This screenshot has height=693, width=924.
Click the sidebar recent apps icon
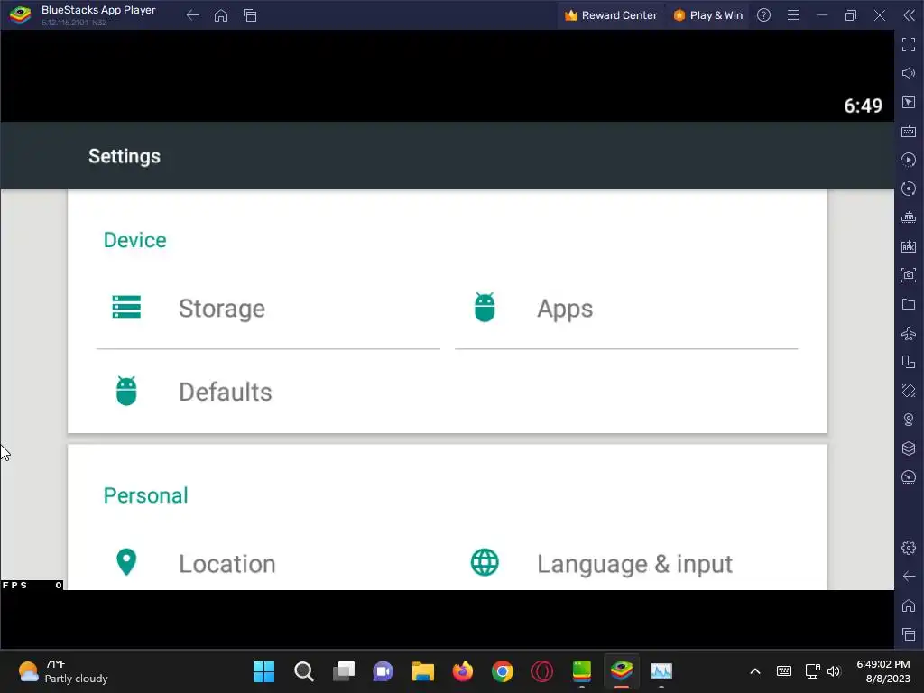[909, 634]
